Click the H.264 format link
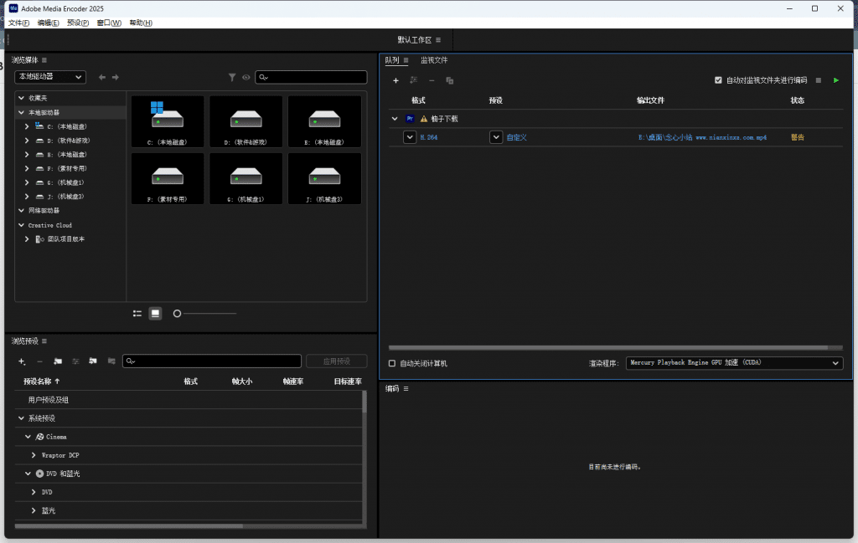The image size is (858, 543). 428,138
